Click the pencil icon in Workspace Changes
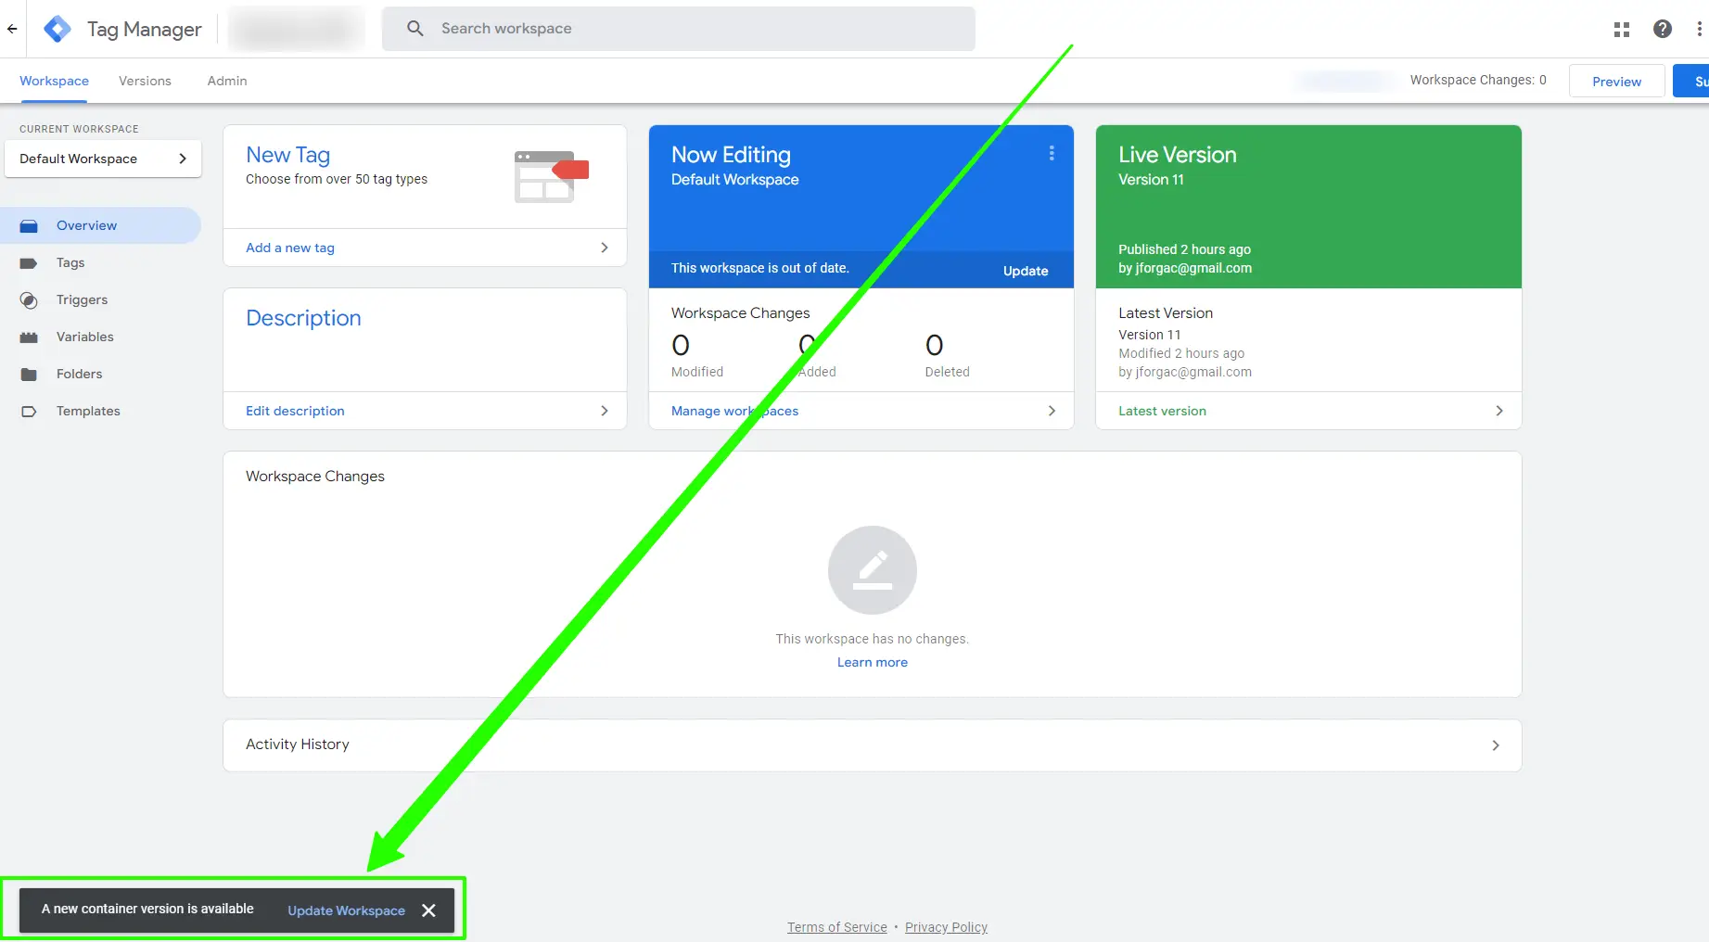The height and width of the screenshot is (942, 1709). click(x=873, y=570)
